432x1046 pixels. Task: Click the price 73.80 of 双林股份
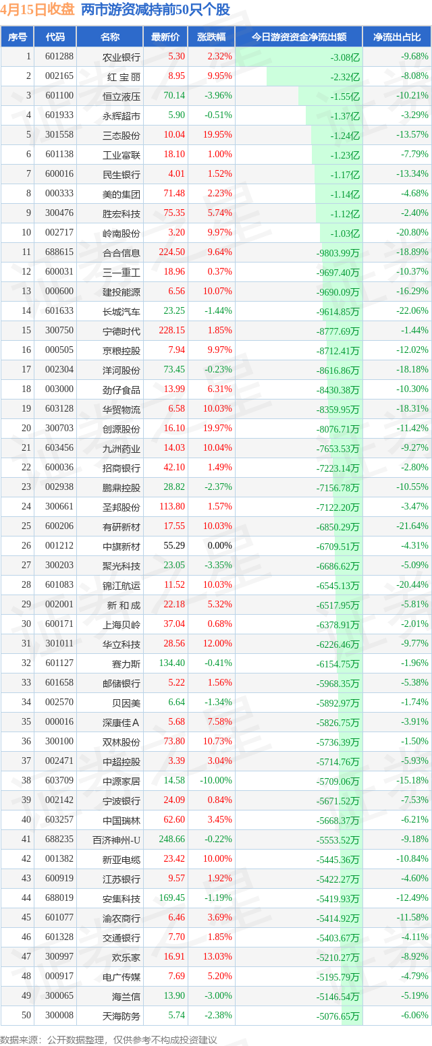click(174, 742)
